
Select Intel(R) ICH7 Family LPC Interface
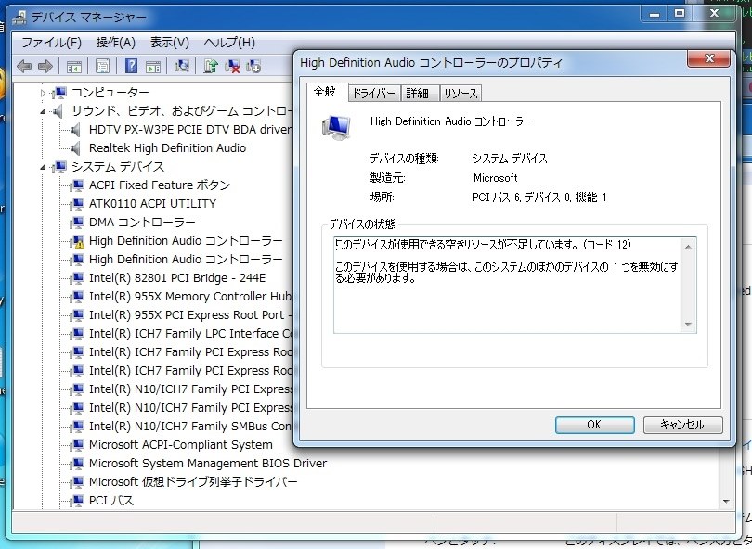tap(190, 334)
